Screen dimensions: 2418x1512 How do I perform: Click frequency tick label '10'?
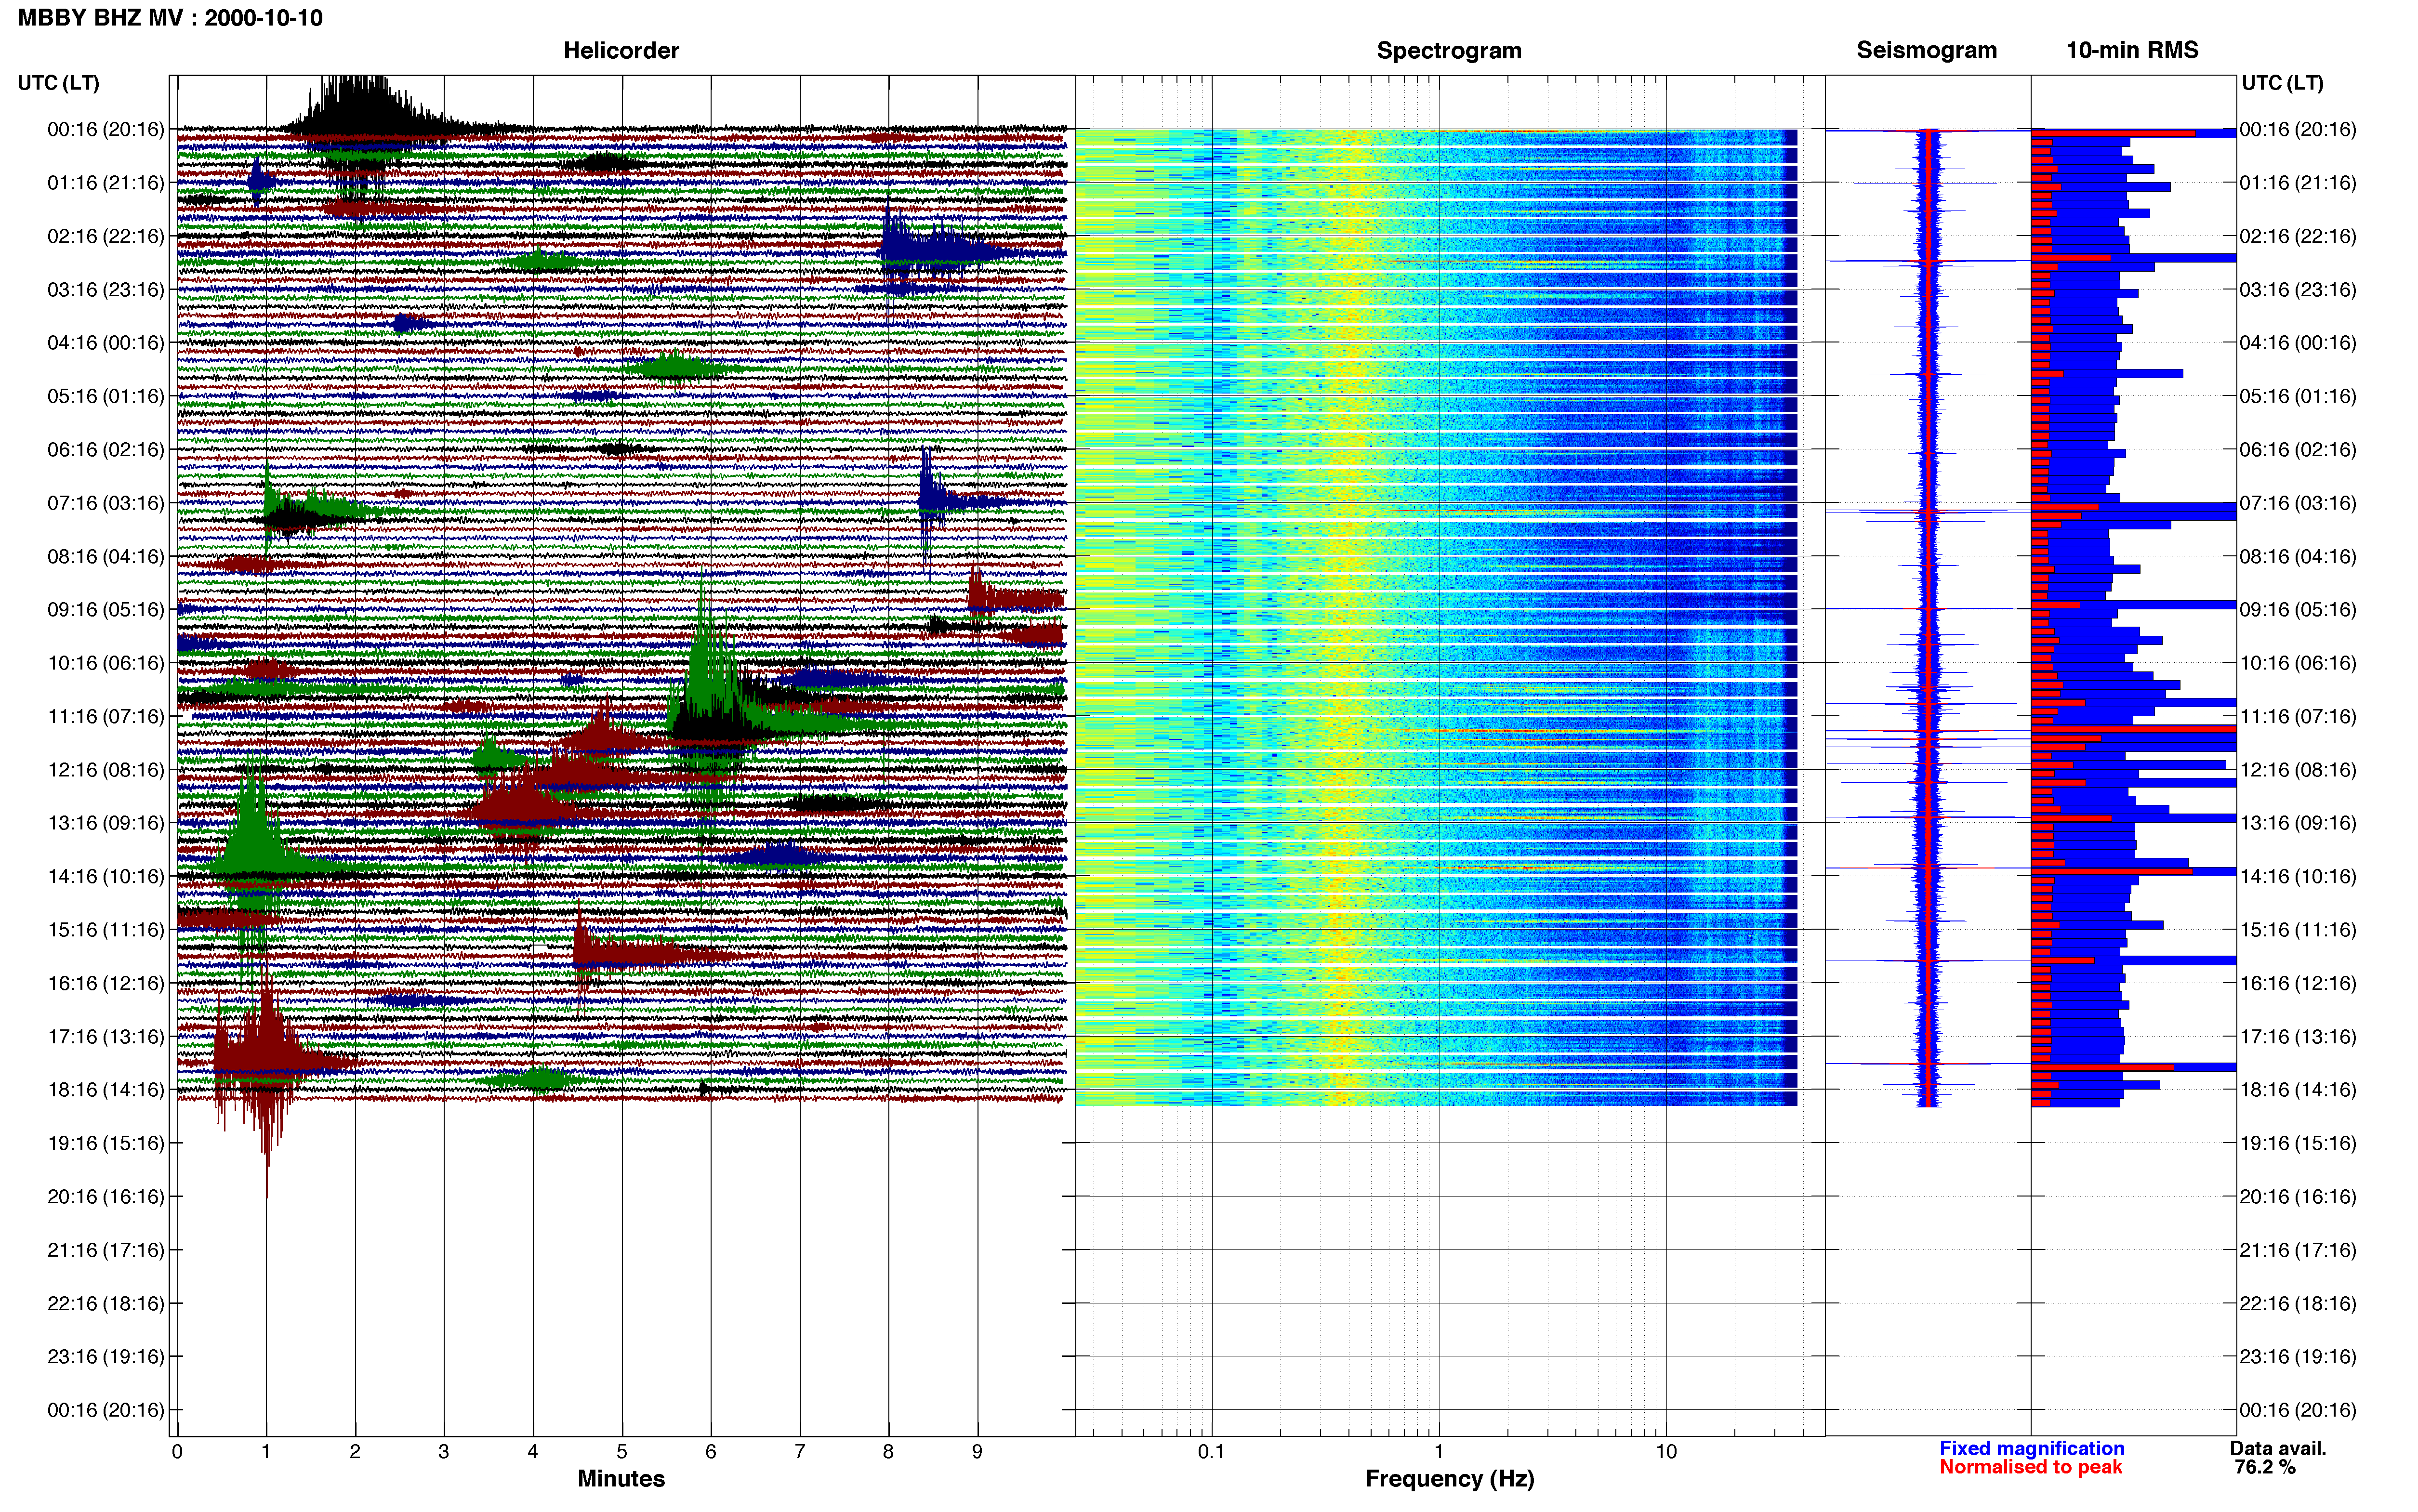(1666, 1452)
